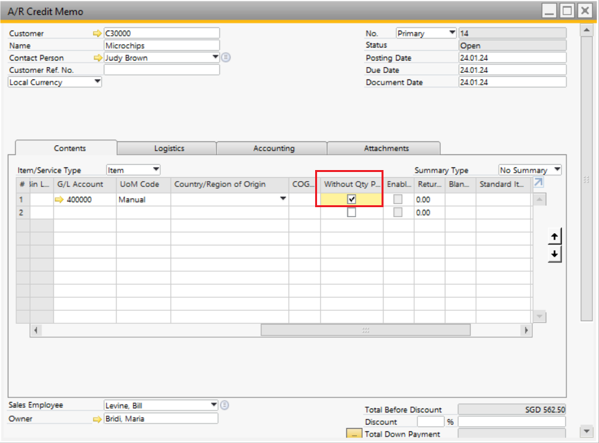Click table vertical scroll up arrow

click(x=539, y=199)
